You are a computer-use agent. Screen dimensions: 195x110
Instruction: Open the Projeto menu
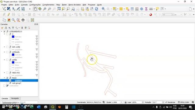coord(4,5)
